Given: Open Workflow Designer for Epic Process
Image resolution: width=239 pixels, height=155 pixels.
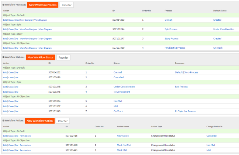Looking at the screenshot, I should (x=28, y=29).
